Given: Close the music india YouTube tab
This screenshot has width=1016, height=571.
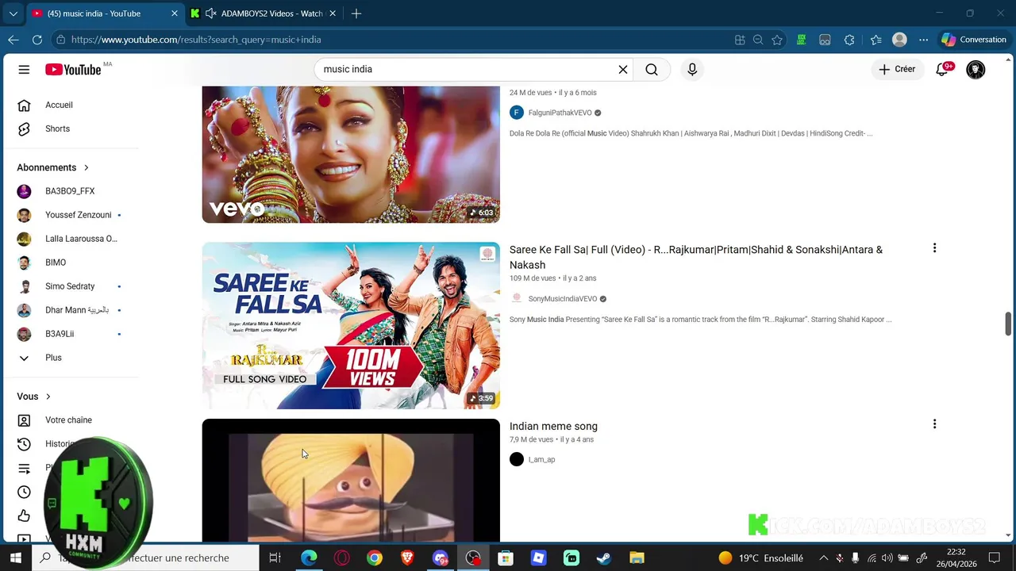Looking at the screenshot, I should (175, 13).
